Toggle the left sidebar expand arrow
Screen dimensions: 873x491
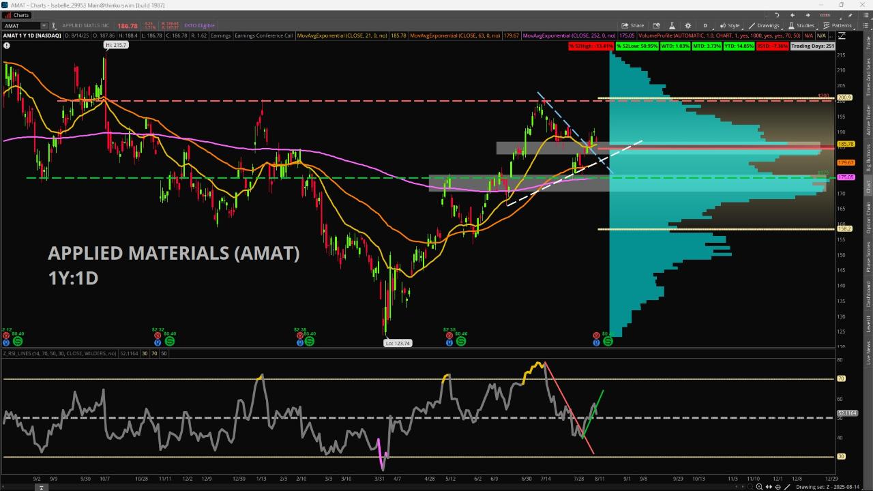(x=41, y=487)
